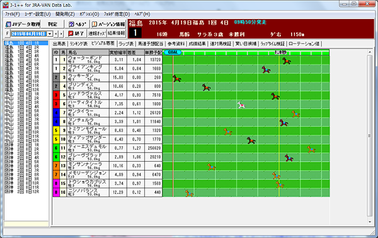Select the horse icon in row 14
Screen dimensions: 378x238
tap(276, 176)
